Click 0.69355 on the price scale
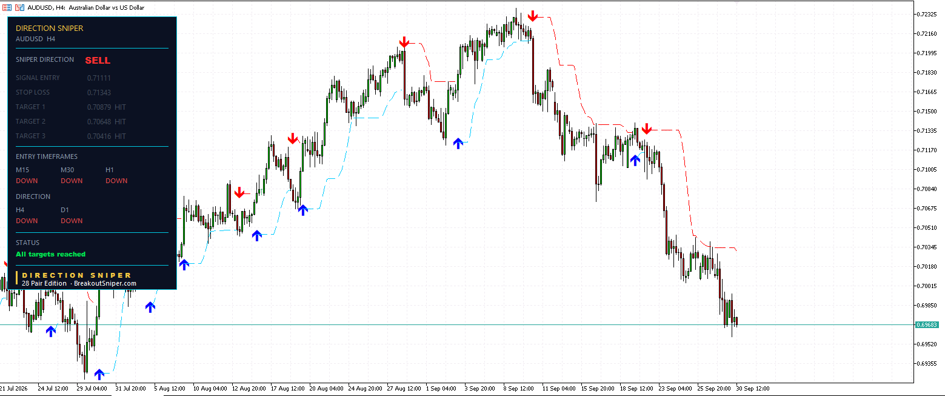 (928, 363)
